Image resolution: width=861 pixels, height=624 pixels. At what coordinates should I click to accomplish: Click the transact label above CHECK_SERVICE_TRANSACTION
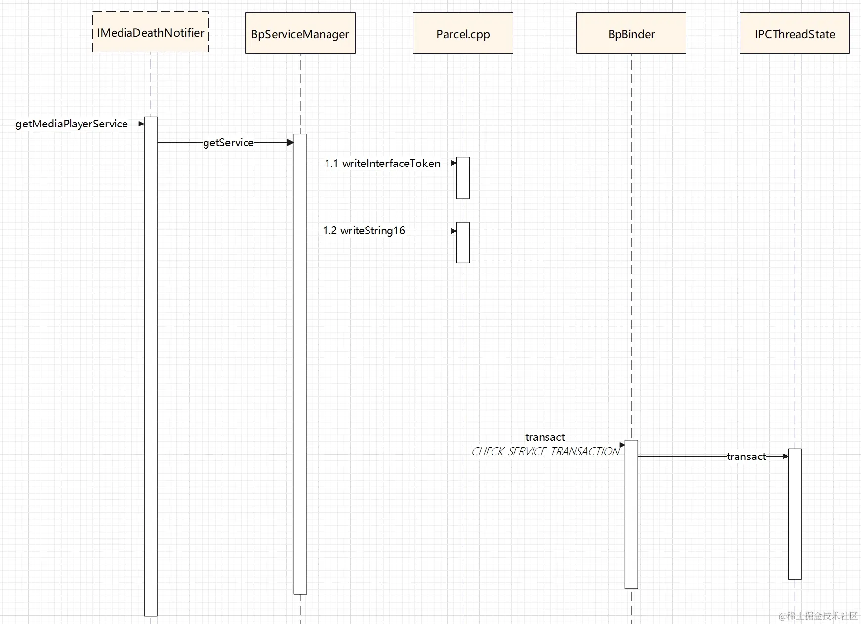coord(545,437)
